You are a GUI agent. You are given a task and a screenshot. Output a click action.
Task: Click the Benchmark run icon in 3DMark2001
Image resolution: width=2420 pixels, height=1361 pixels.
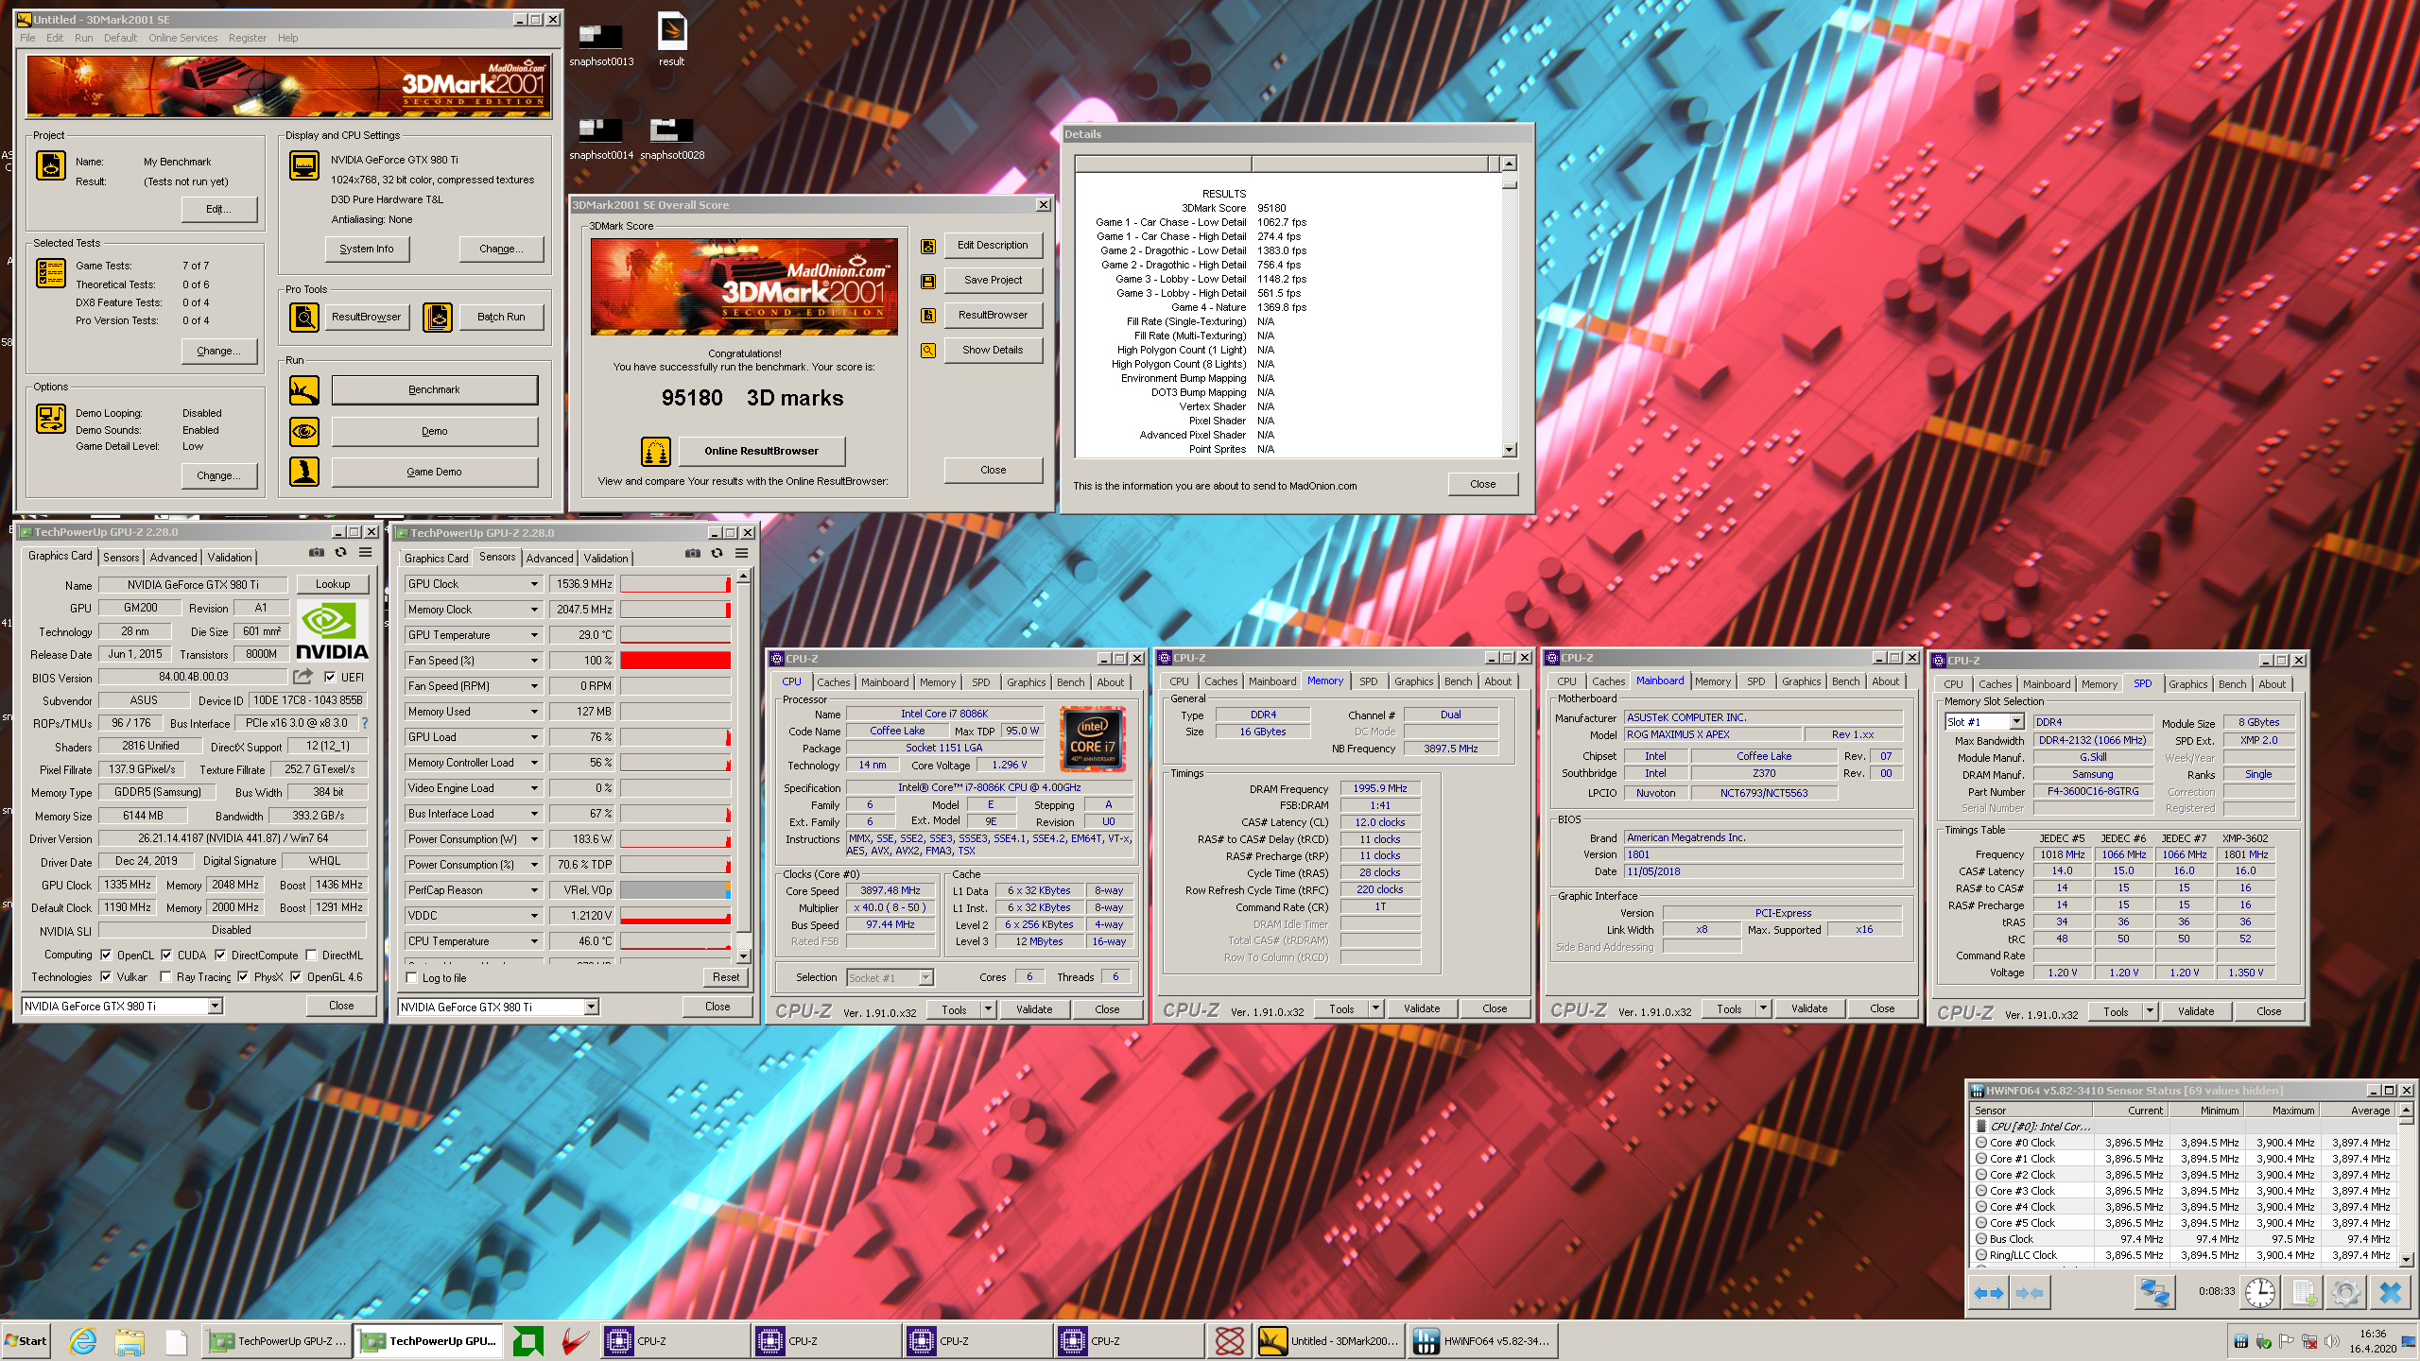(x=304, y=389)
